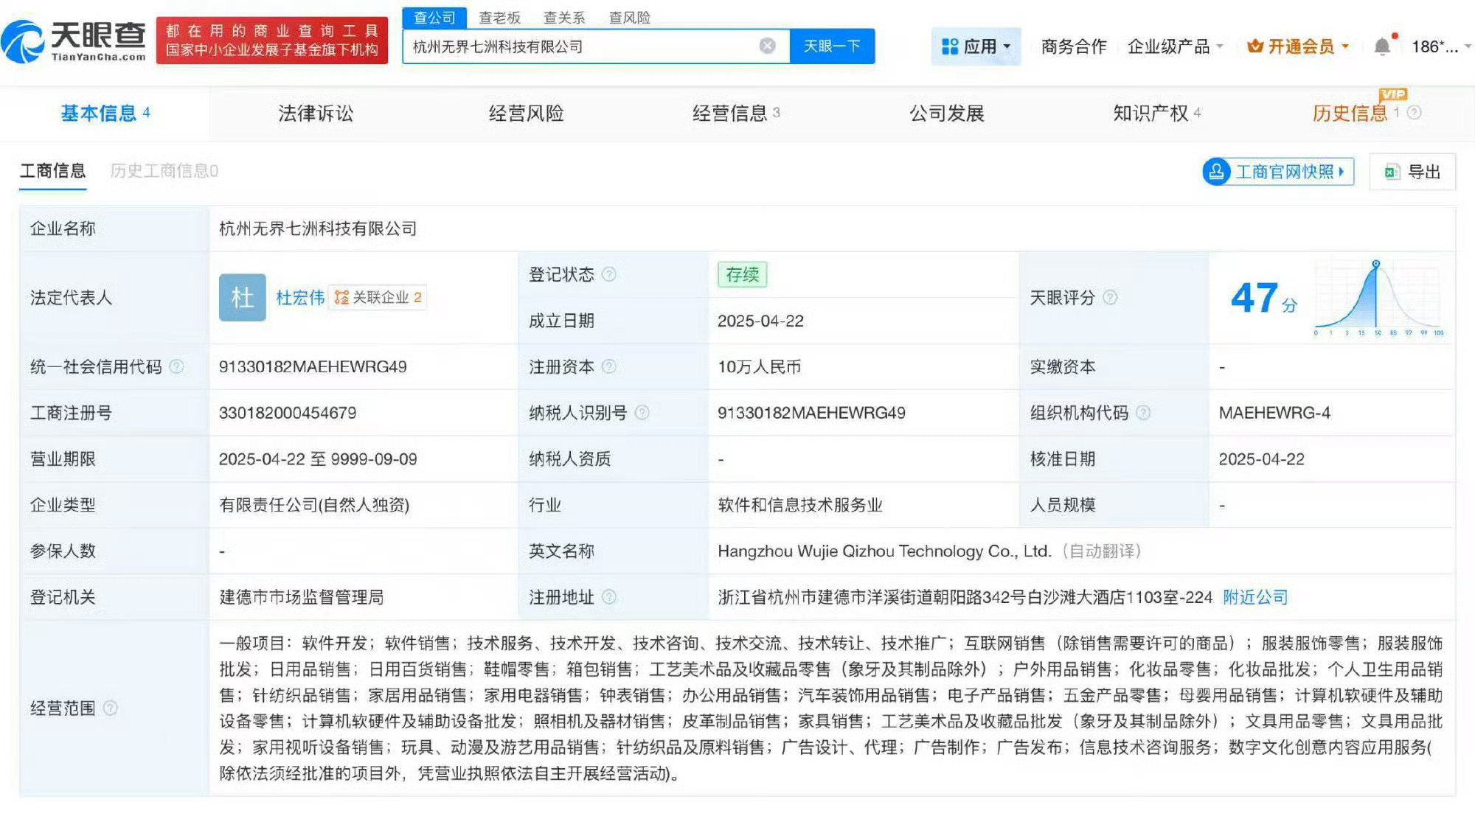Click the 天眼评分 score distribution chart

[1377, 297]
